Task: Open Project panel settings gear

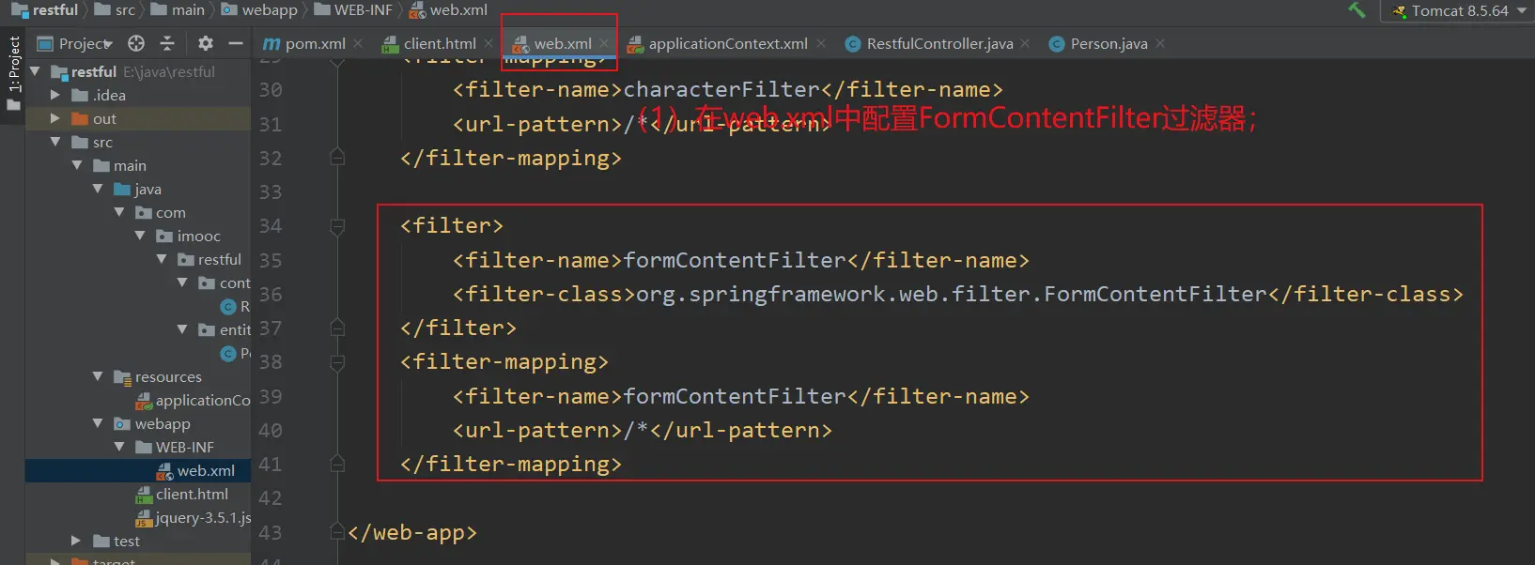Action: (206, 43)
